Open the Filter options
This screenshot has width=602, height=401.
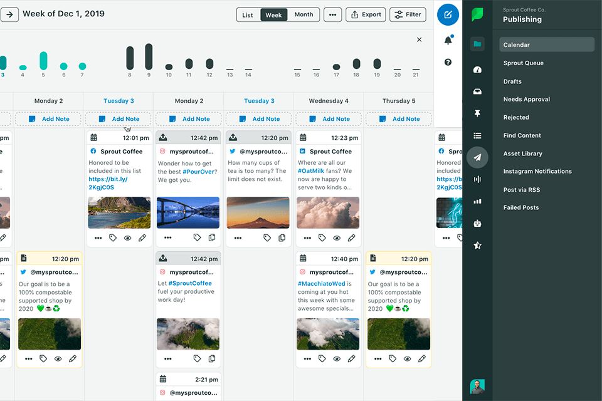pos(408,14)
